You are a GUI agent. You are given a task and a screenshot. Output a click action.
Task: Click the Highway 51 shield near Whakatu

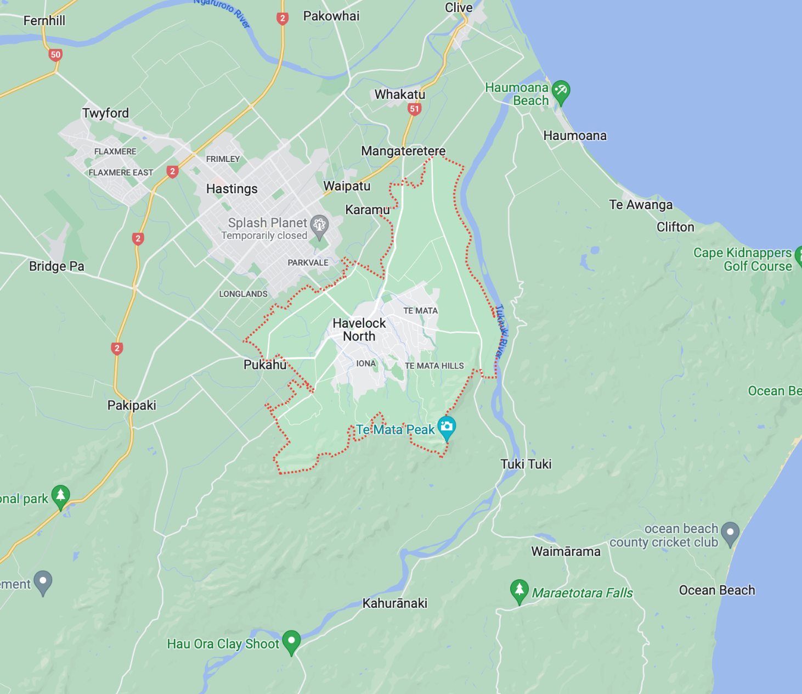pos(414,109)
